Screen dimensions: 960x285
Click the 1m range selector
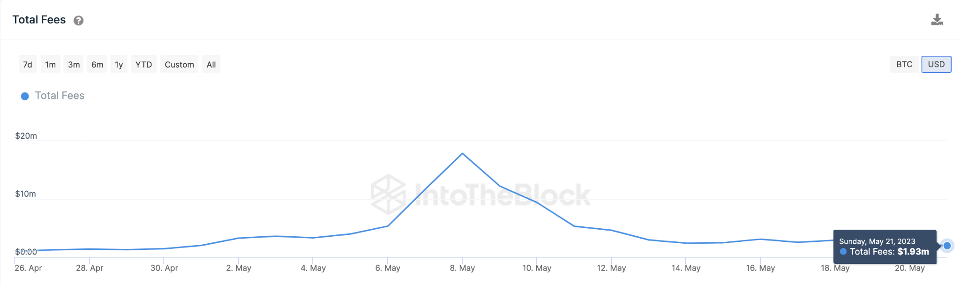click(x=50, y=64)
